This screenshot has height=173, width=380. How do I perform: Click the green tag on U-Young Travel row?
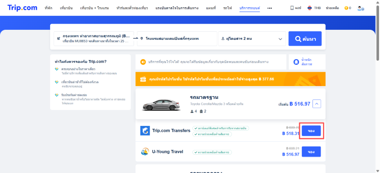212,152
